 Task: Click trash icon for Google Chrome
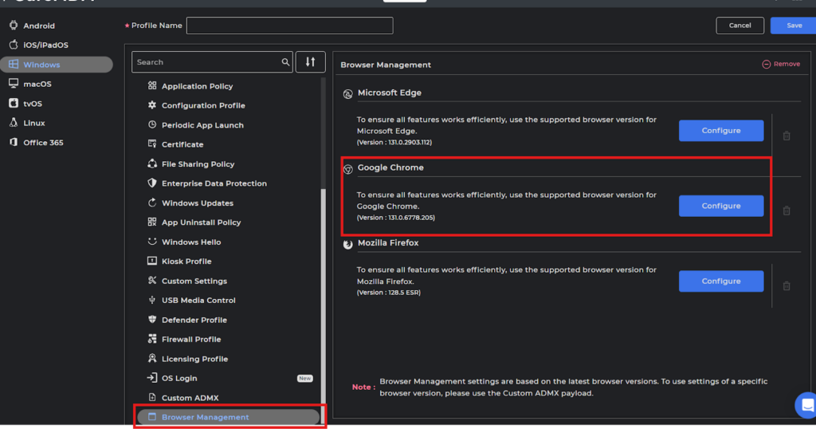(x=787, y=211)
